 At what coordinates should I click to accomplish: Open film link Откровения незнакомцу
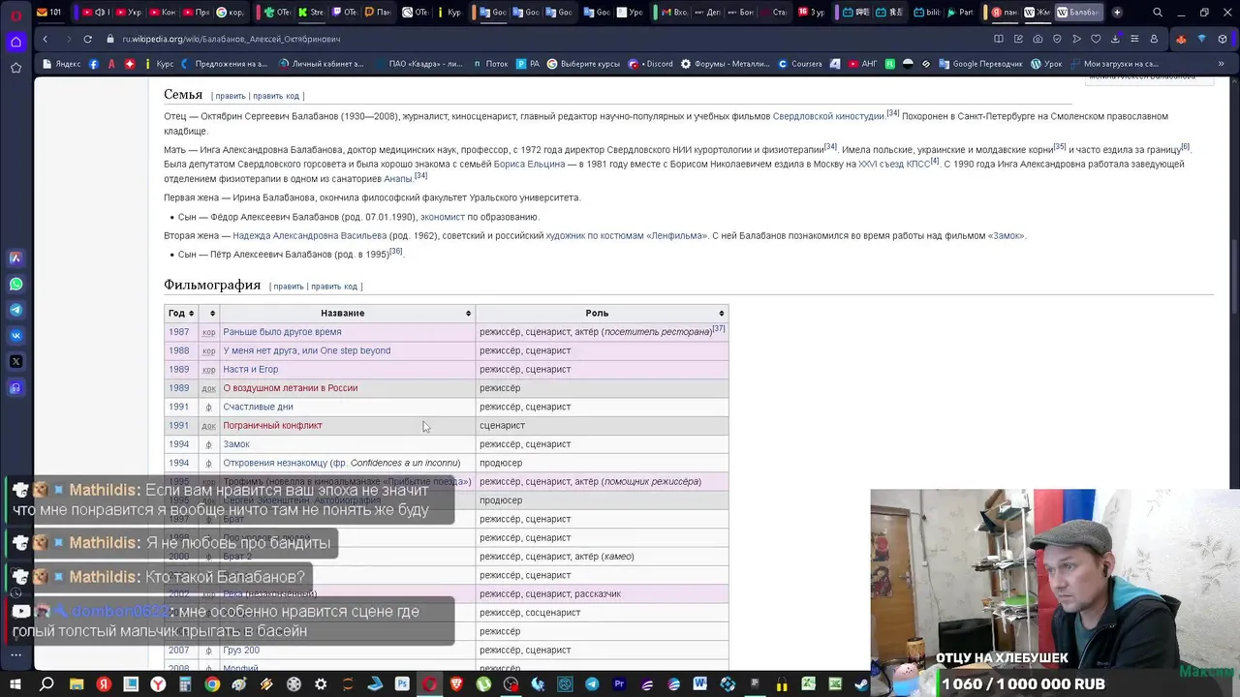coord(275,463)
